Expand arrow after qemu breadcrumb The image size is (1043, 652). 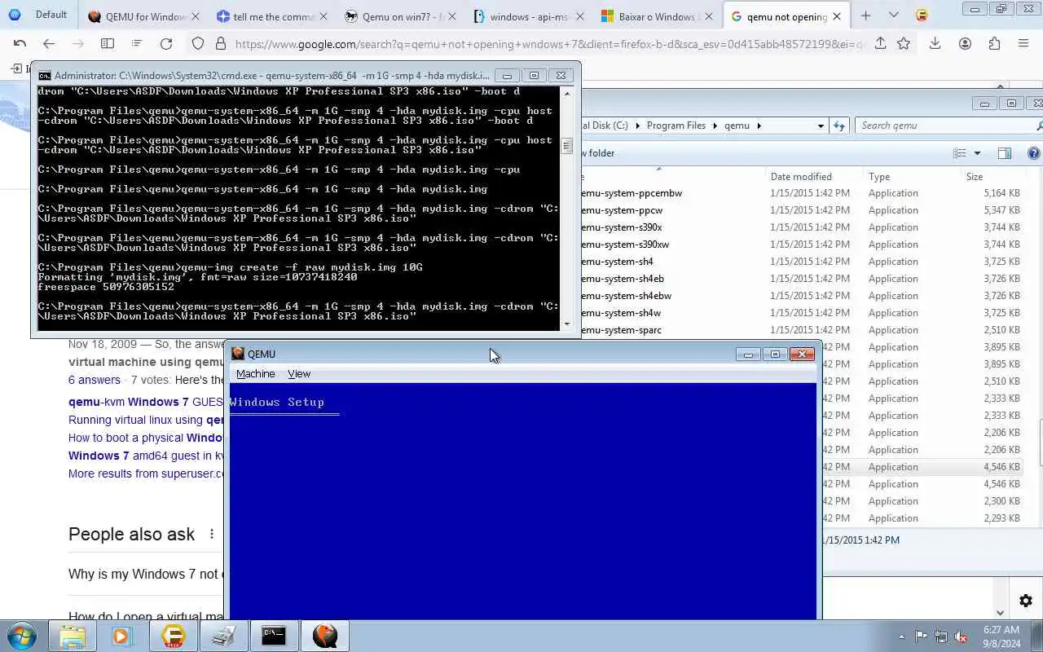[x=759, y=126]
